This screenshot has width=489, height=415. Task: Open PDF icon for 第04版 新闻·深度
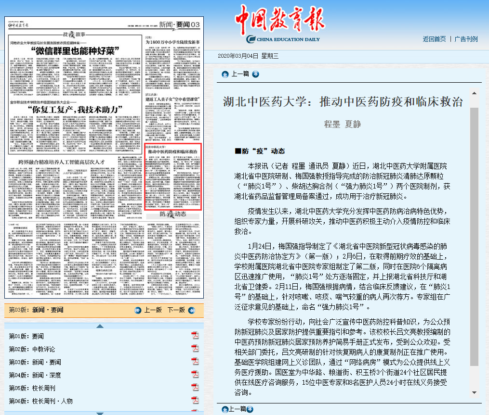(x=195, y=374)
